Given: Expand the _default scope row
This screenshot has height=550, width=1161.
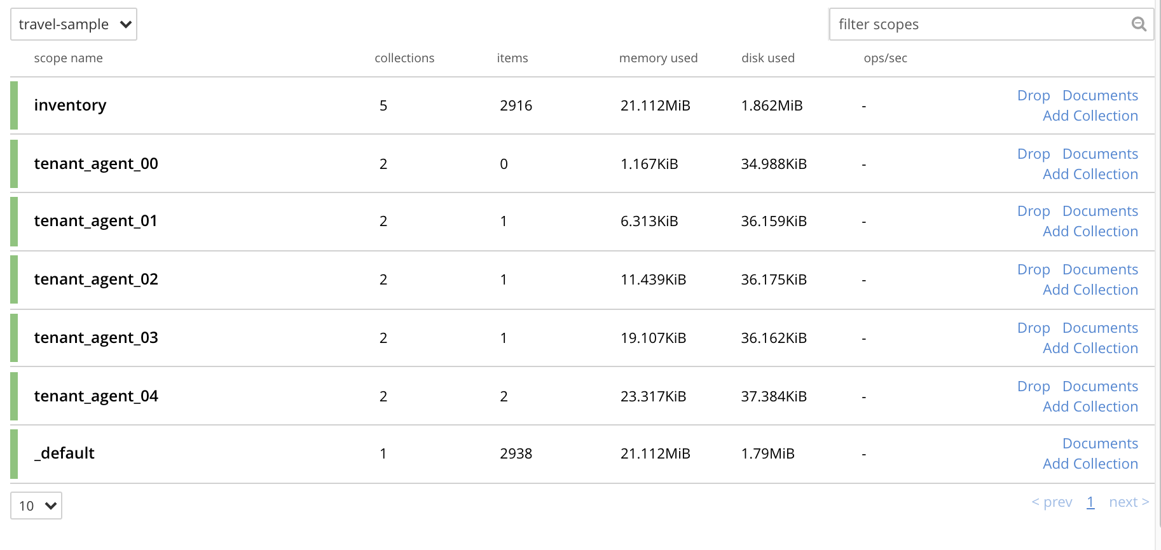Looking at the screenshot, I should pos(64,453).
